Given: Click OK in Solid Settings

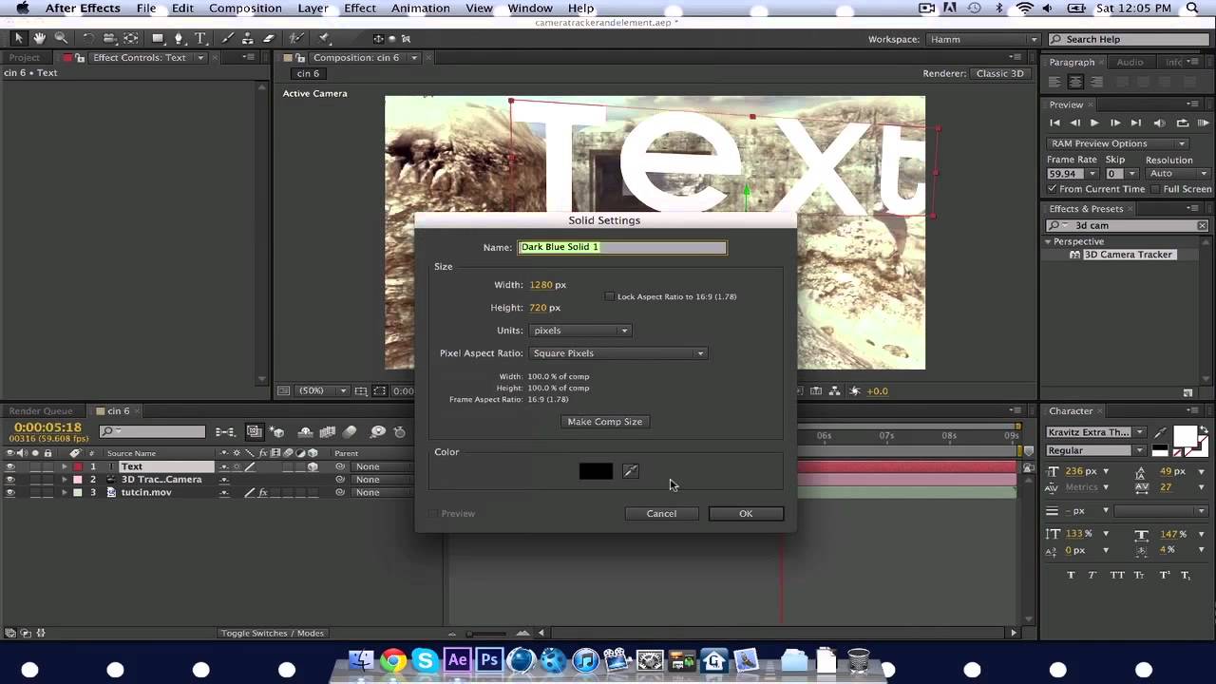Looking at the screenshot, I should 746,514.
